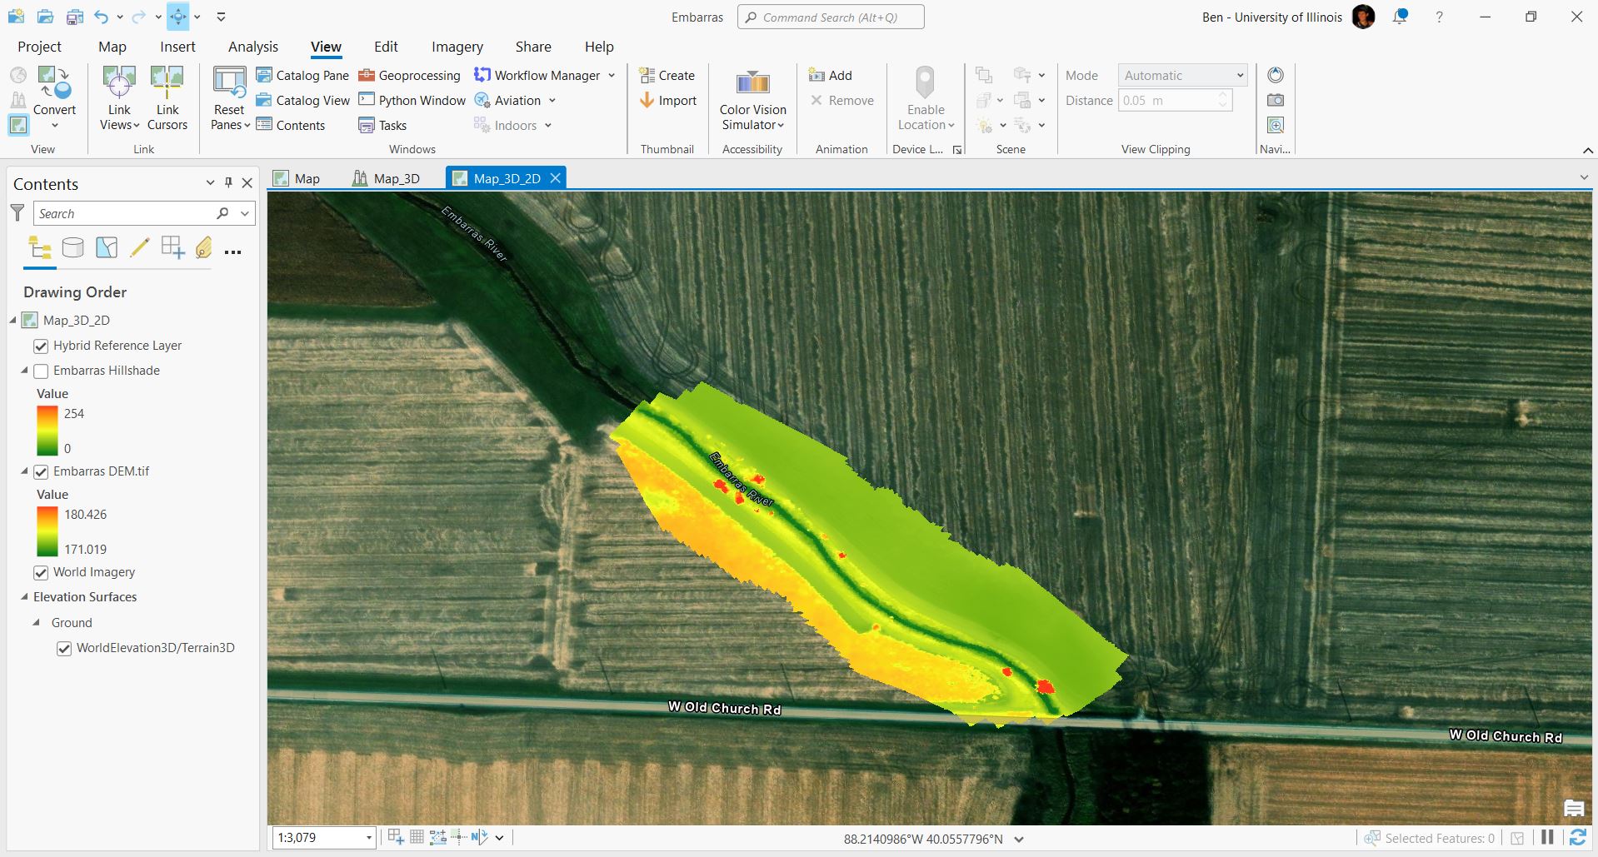Image resolution: width=1598 pixels, height=857 pixels.
Task: Click the Reset Panes icon
Action: (x=229, y=83)
